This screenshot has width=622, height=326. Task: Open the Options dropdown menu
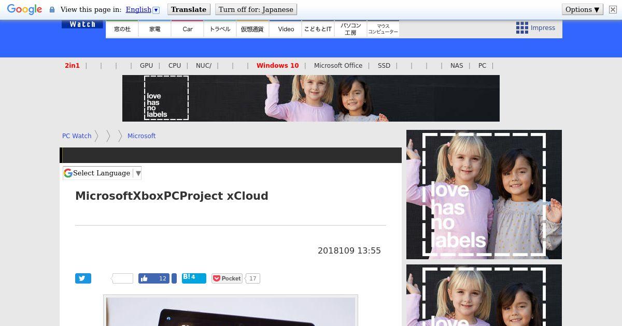point(583,9)
